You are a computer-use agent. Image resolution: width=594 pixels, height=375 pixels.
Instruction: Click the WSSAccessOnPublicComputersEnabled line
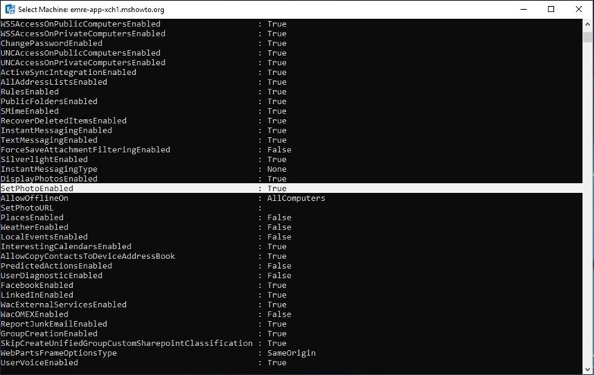[143, 23]
